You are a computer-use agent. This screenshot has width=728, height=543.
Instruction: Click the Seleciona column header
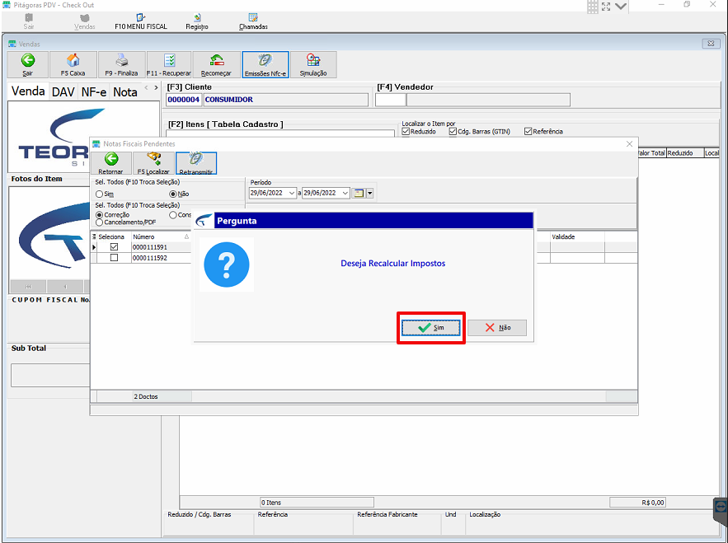[111, 236]
